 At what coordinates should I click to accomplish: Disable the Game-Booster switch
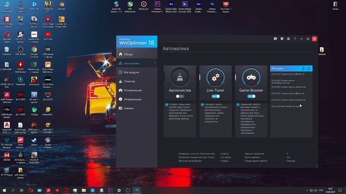(251, 96)
